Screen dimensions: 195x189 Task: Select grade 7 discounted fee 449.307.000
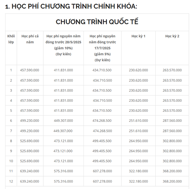(63, 131)
